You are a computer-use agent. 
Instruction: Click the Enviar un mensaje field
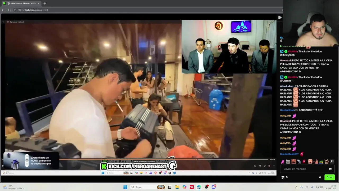(x=307, y=169)
